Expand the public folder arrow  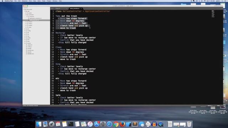coord(25,38)
